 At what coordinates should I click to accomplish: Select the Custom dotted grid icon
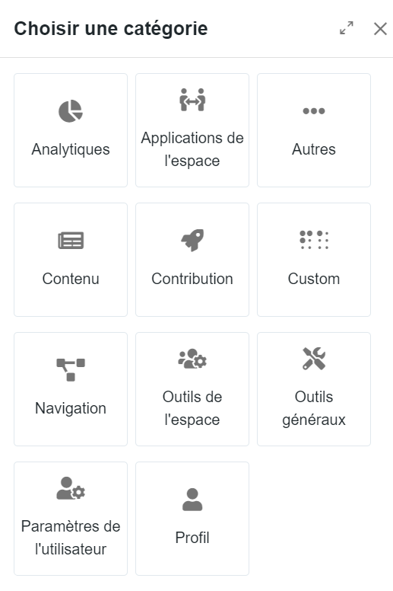314,240
